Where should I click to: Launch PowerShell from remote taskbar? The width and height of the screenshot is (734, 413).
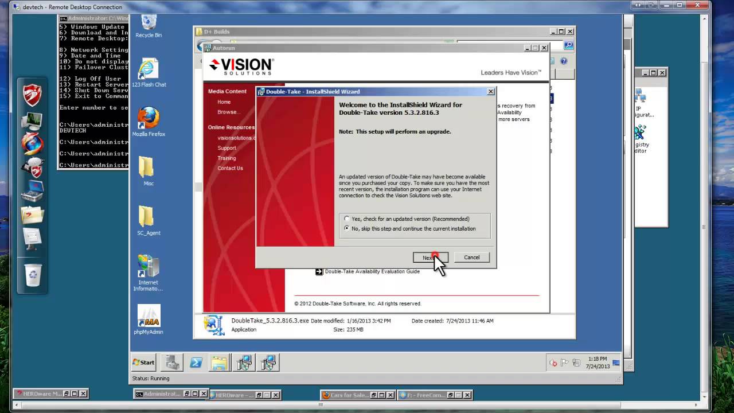tap(196, 363)
